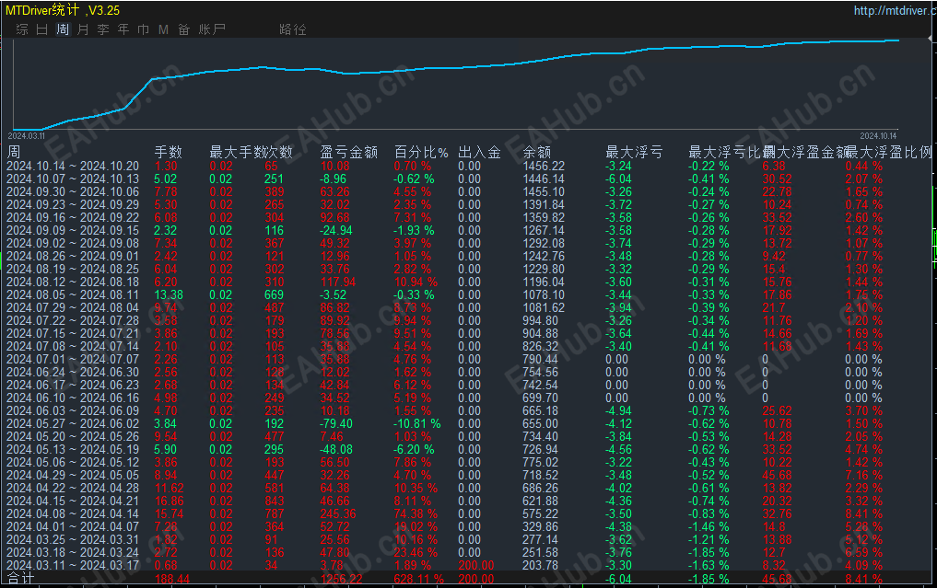
Task: Select the 币 currency tab
Action: [x=144, y=29]
